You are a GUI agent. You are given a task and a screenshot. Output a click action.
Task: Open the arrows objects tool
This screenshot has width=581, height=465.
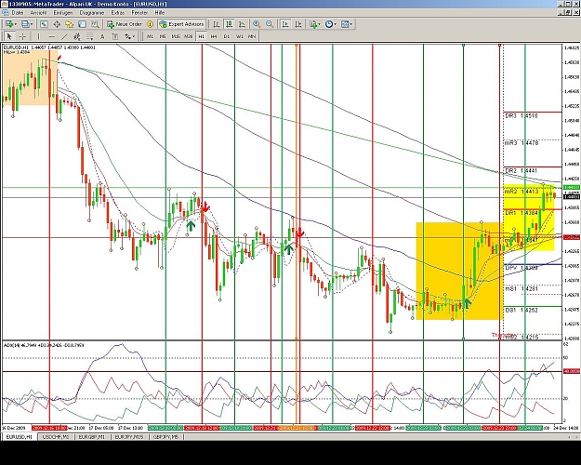click(x=127, y=36)
